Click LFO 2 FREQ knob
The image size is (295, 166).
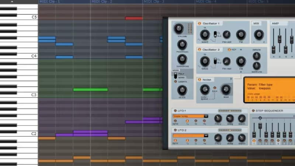[218, 138]
